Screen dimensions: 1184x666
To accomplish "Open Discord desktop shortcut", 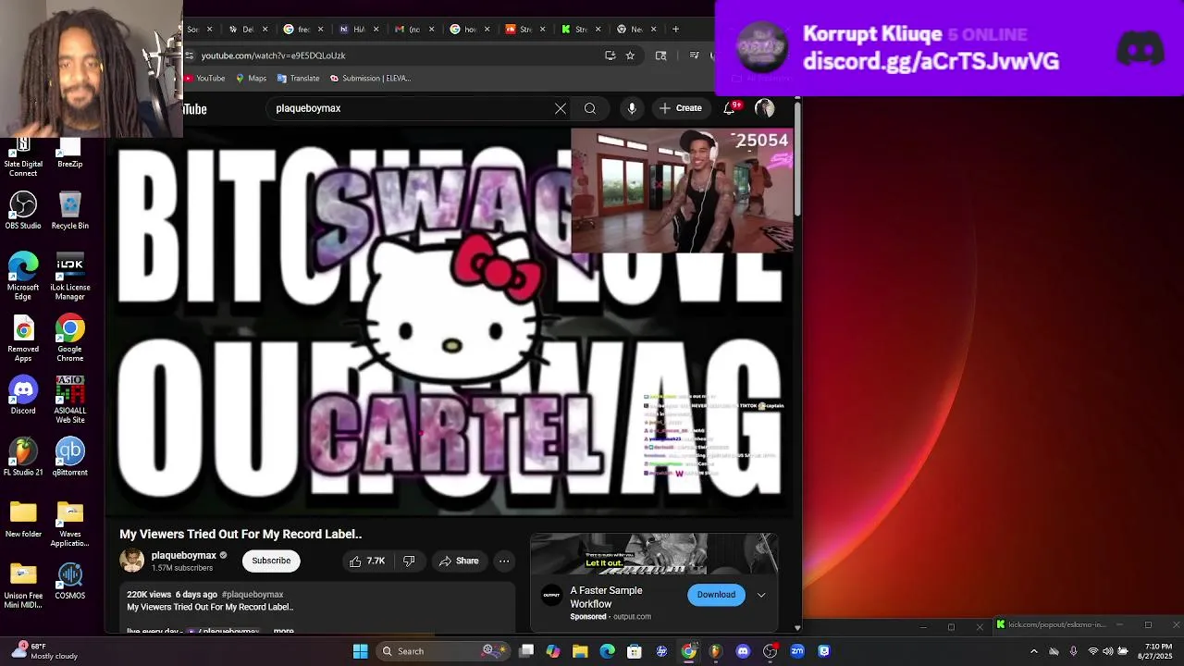I will [23, 395].
